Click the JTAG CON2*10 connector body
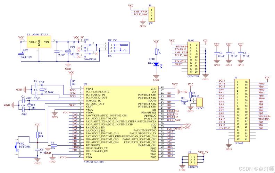The height and width of the screenshot is (173, 275). (193, 58)
